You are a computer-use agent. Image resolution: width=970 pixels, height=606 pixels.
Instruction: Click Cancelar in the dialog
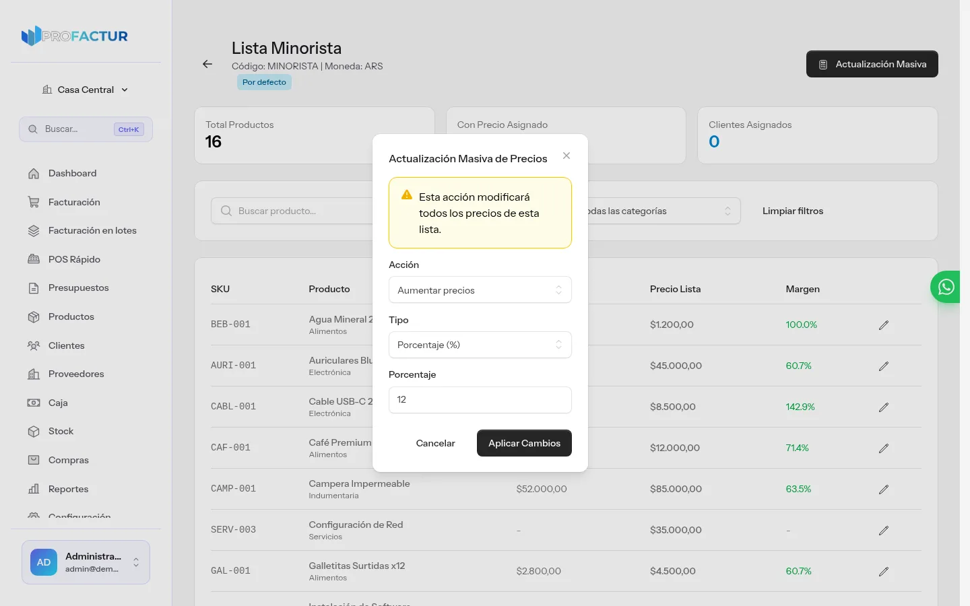436,443
